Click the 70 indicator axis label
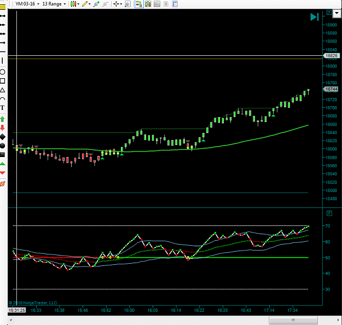This screenshot has width=342, height=325. tap(327, 226)
